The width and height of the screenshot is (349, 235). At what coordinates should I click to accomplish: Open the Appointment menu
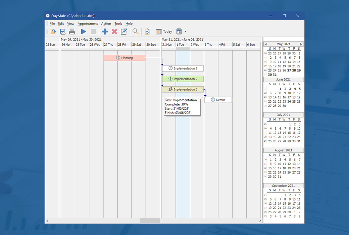[x=88, y=23]
